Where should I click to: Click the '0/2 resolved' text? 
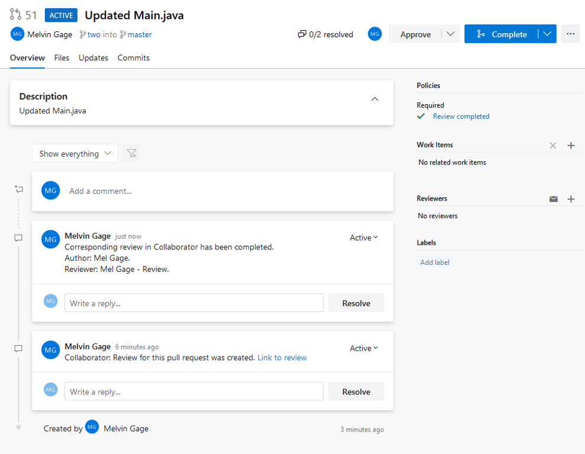331,35
